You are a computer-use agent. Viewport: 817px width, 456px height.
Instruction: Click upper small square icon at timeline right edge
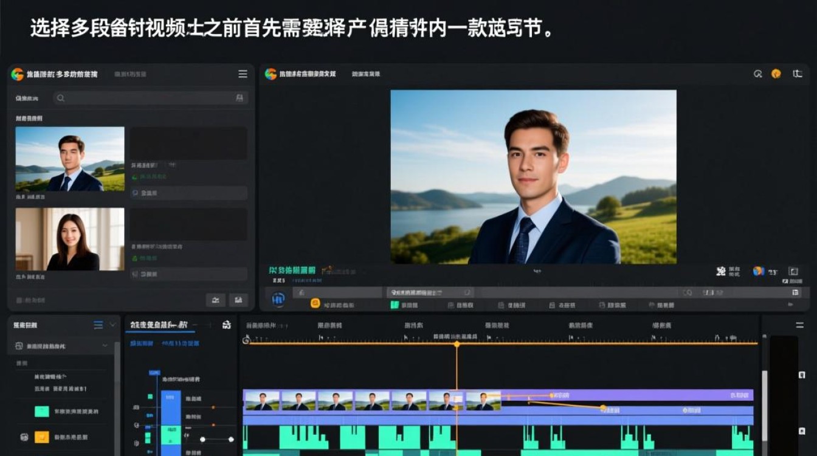click(802, 376)
